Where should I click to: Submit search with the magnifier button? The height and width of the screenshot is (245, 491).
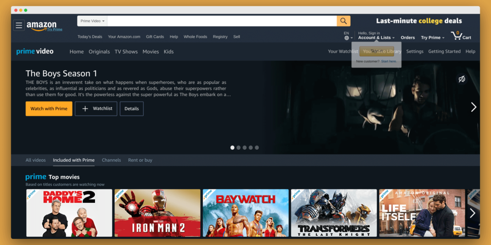pyautogui.click(x=343, y=21)
